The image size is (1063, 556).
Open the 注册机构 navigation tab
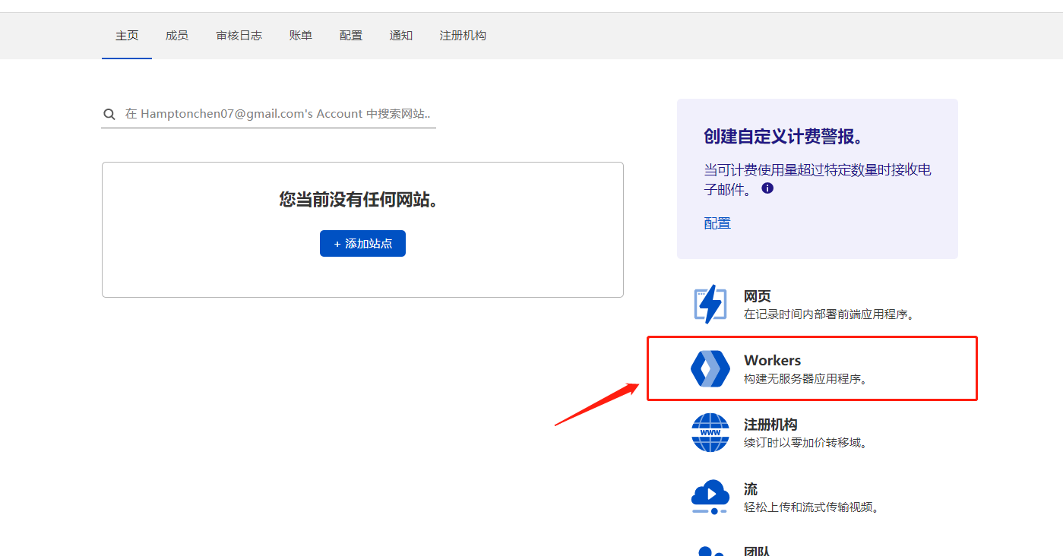pos(463,36)
